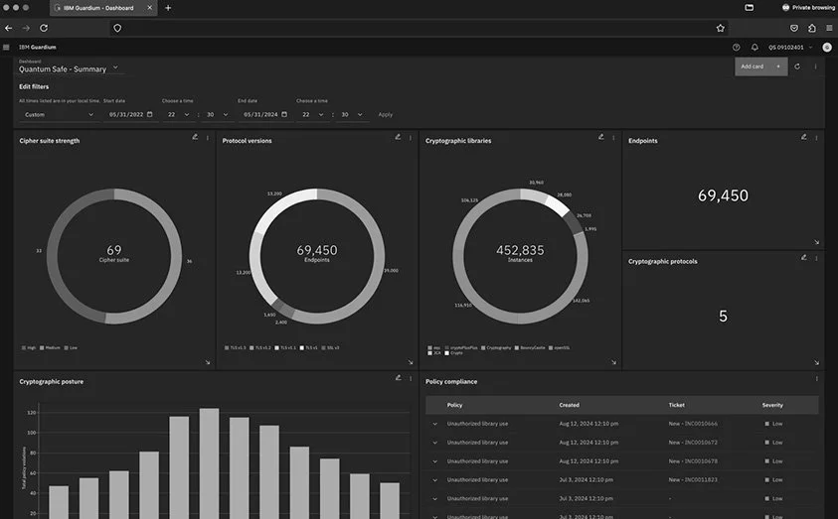The image size is (838, 519).
Task: Sort the table by the Ticket column header
Action: pyautogui.click(x=677, y=405)
